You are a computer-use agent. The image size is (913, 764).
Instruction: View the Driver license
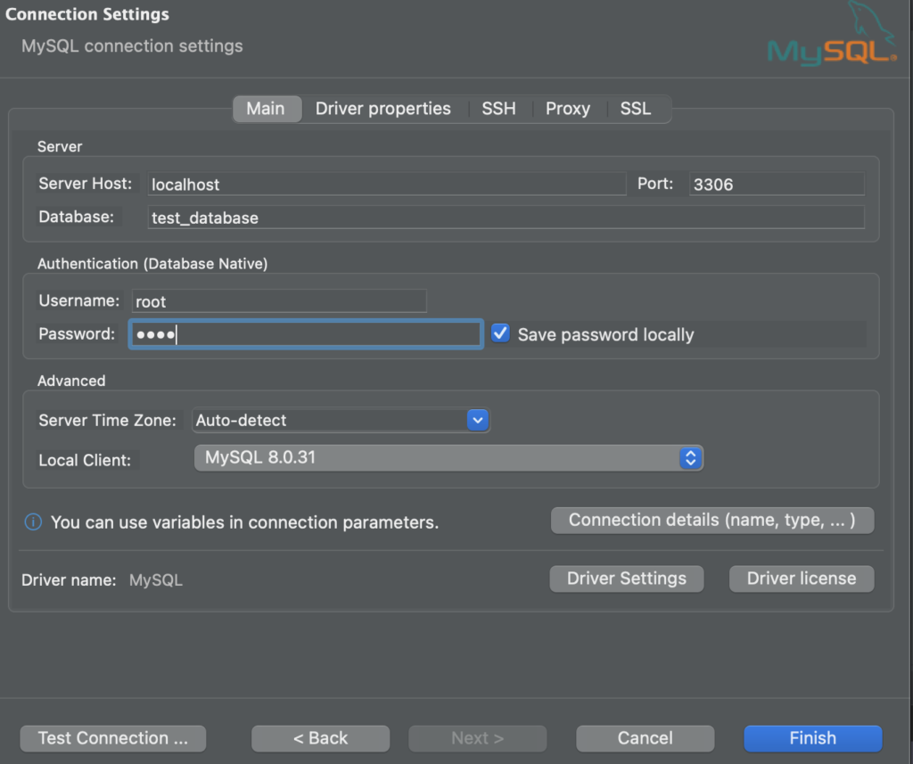(x=801, y=579)
